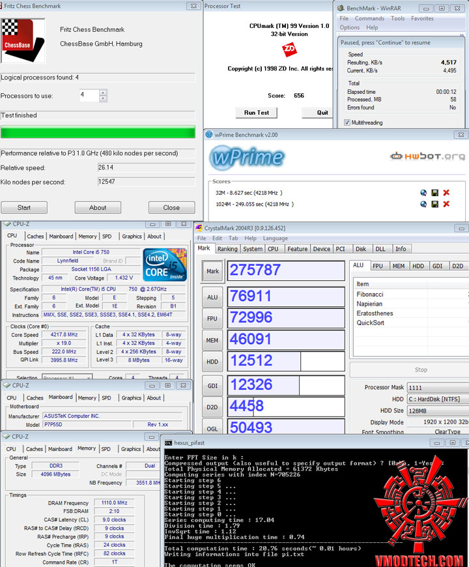Image resolution: width=469 pixels, height=567 pixels.
Task: Decrease Processors to use with down arrow
Action: [x=103, y=98]
